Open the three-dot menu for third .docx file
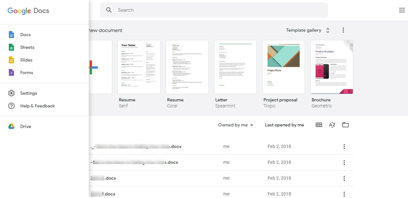408x198 pixels. click(344, 178)
